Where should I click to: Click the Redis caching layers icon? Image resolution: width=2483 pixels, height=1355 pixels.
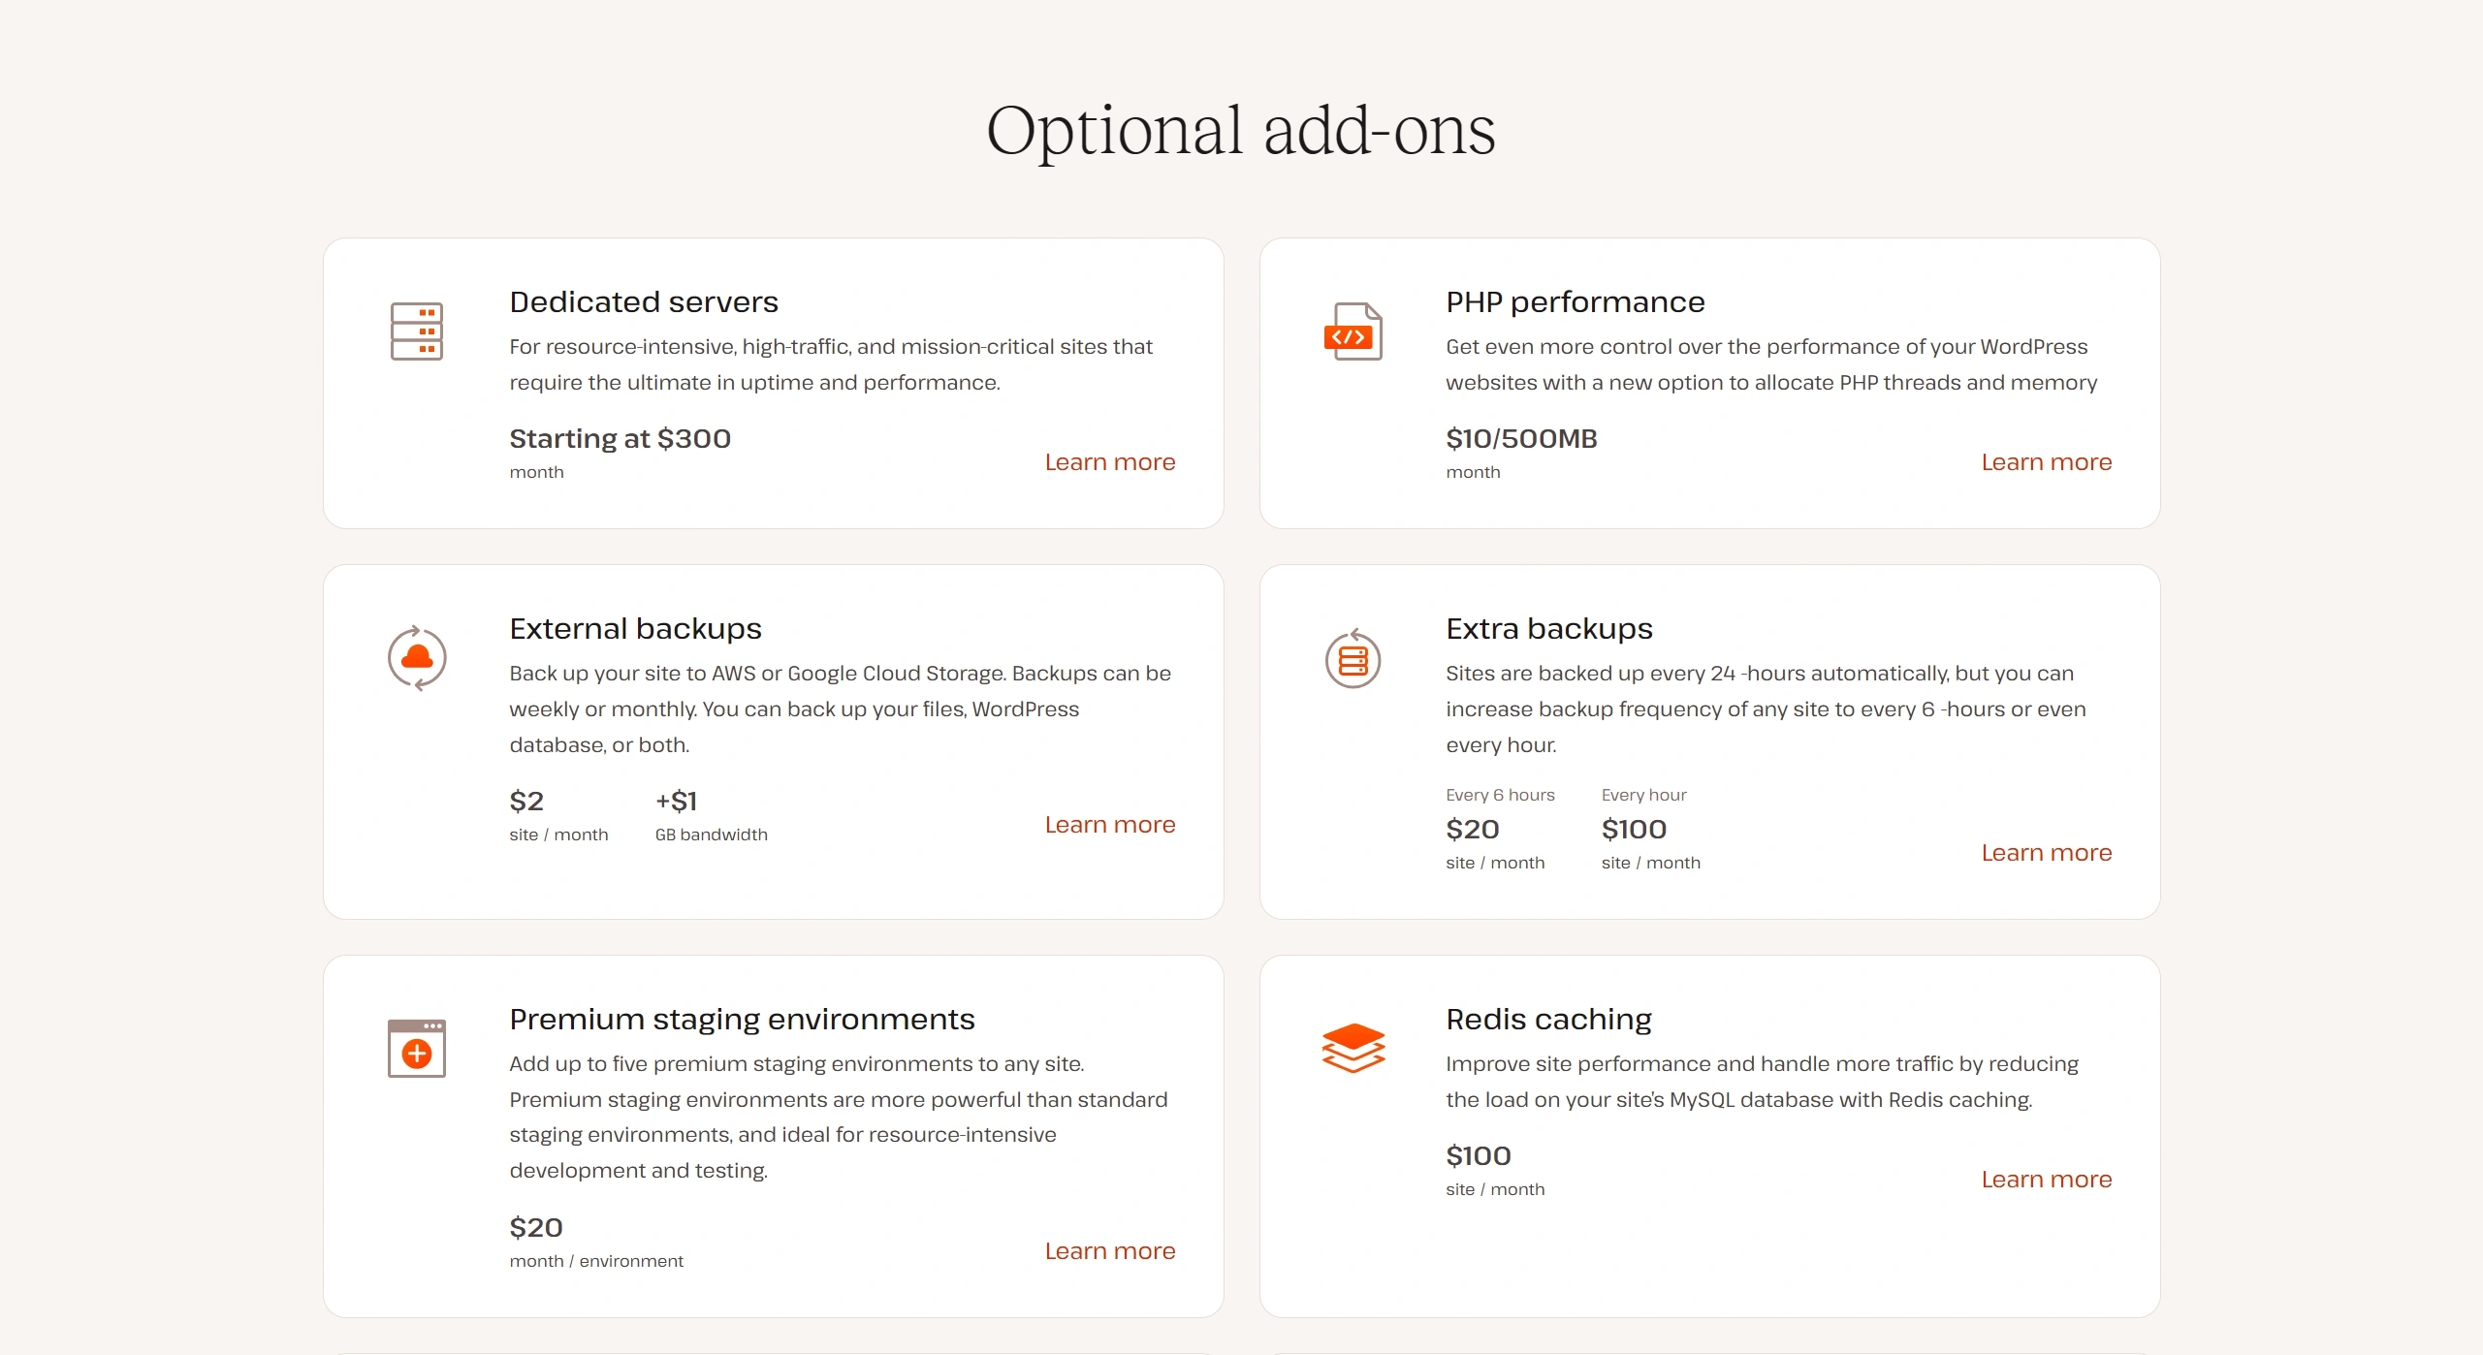click(x=1353, y=1048)
